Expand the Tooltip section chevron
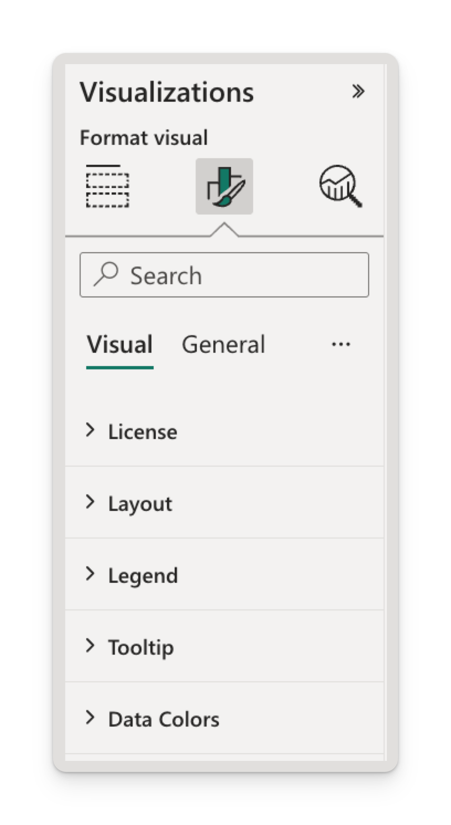 click(x=90, y=646)
